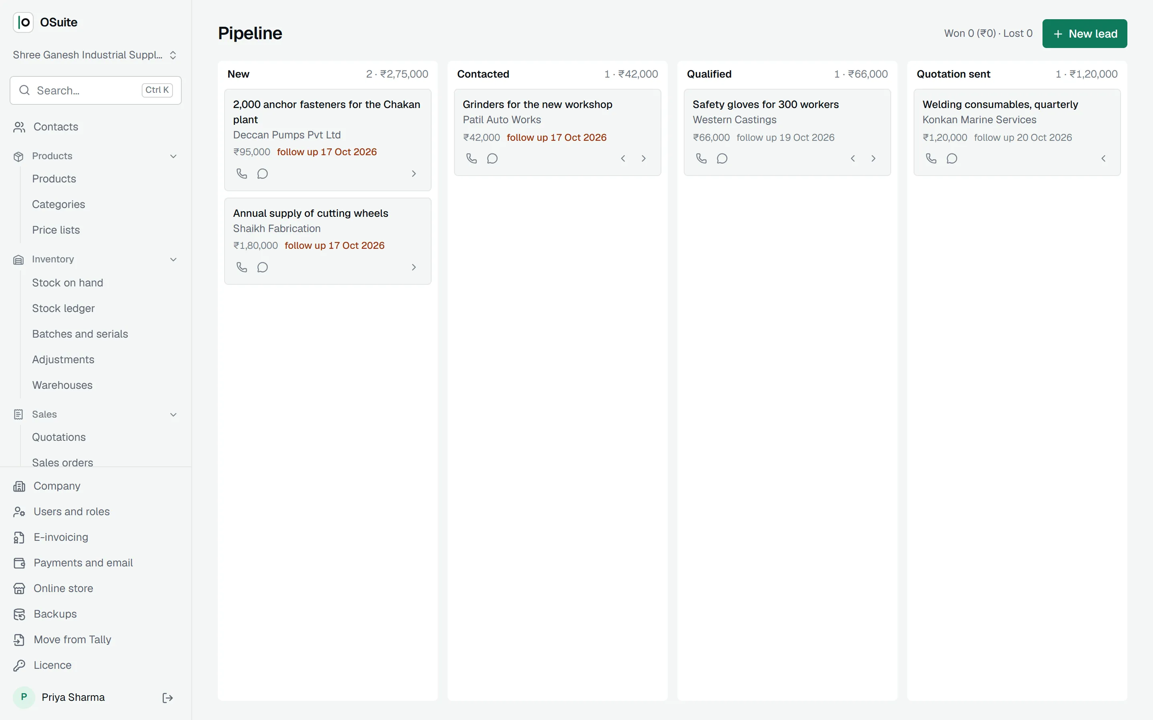Open Online store settings
Screen dimensions: 1153x720
(x=95, y=588)
